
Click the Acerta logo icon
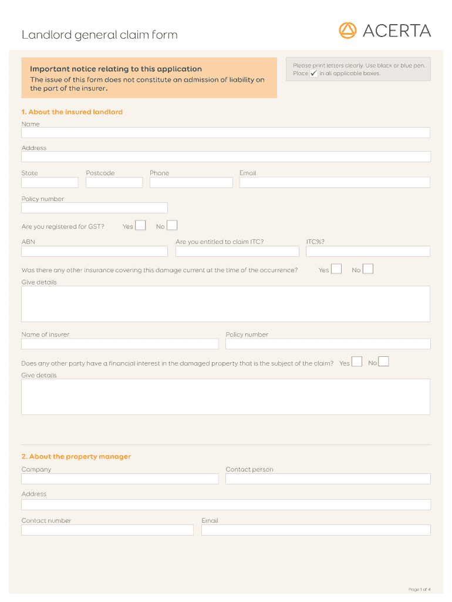click(348, 31)
